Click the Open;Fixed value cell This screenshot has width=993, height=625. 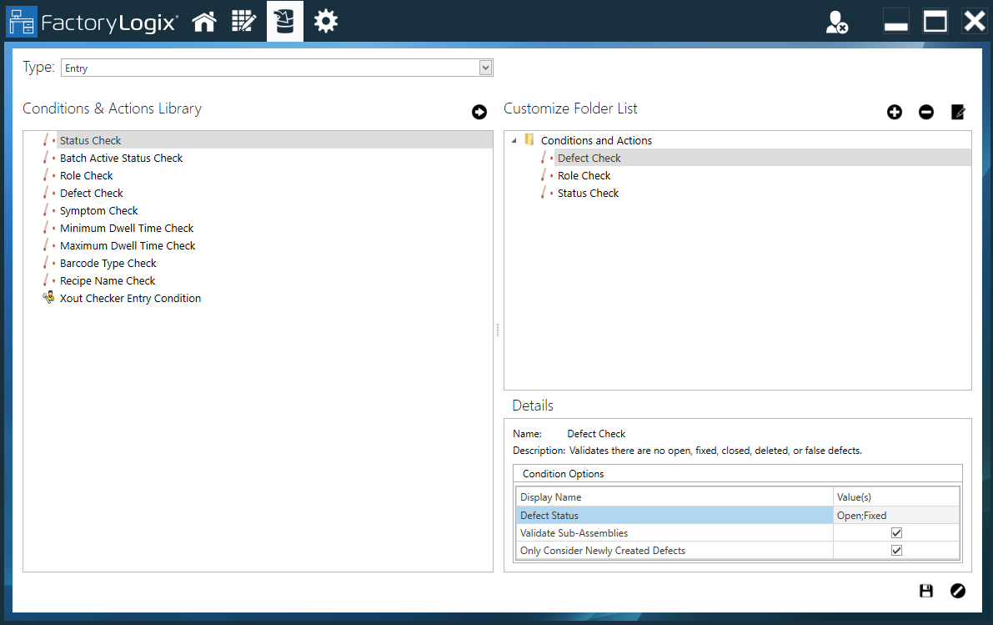(896, 516)
